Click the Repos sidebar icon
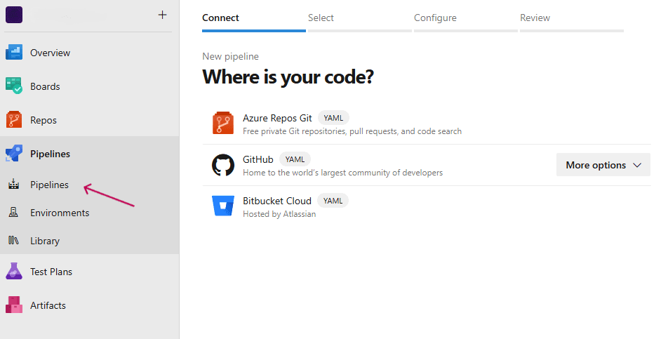 tap(13, 120)
